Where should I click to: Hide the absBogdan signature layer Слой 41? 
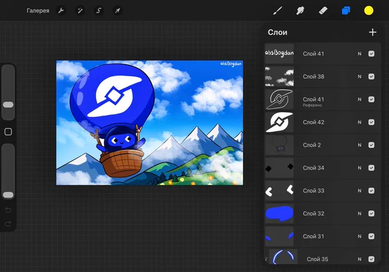pos(371,54)
